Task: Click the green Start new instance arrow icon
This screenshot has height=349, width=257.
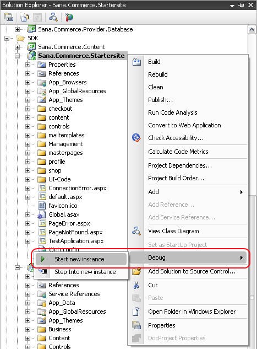Action: 43,259
